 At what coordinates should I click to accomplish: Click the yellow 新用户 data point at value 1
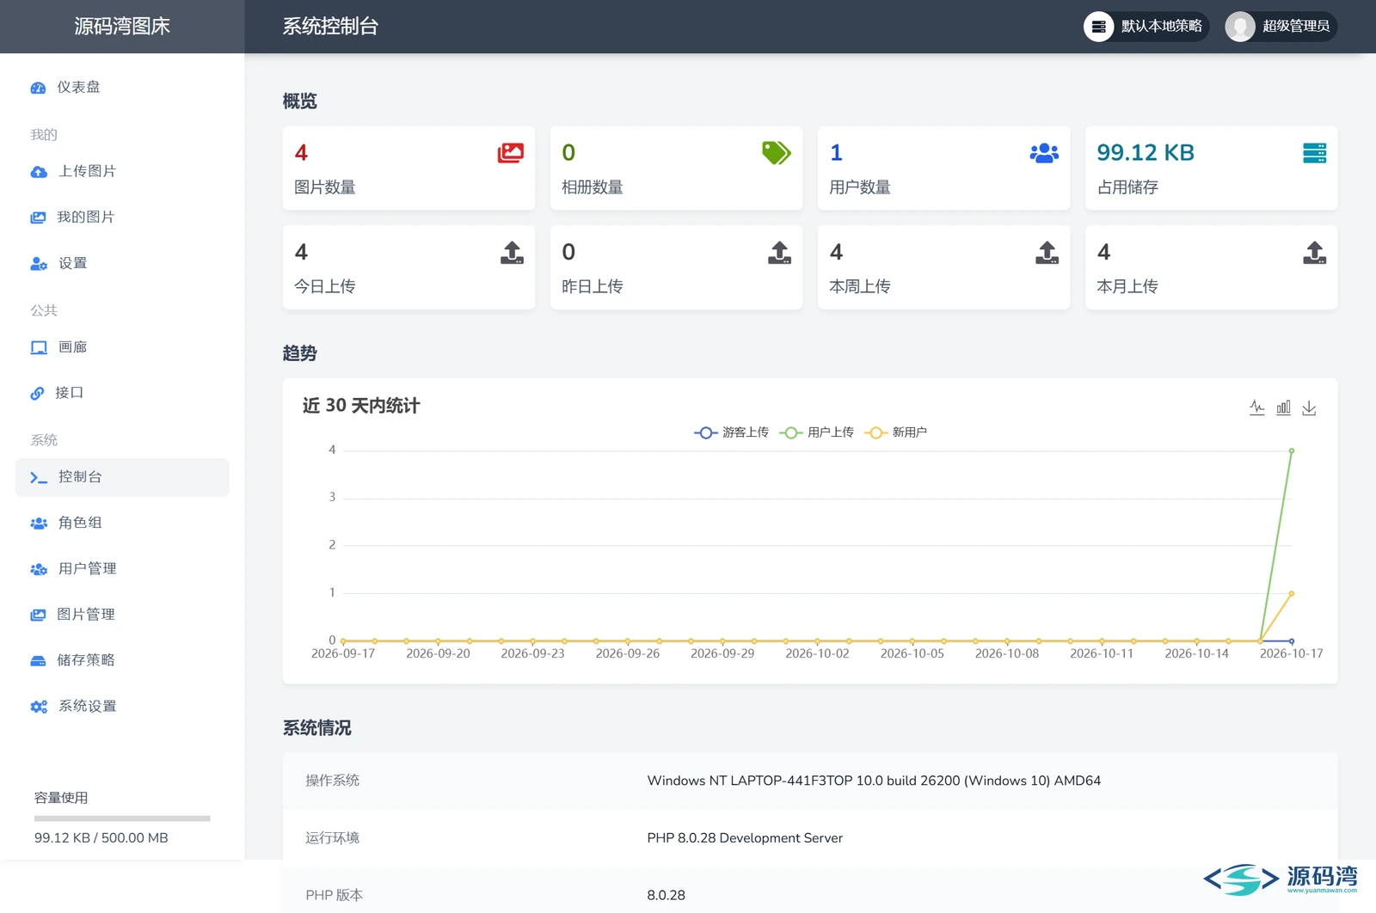click(x=1291, y=593)
